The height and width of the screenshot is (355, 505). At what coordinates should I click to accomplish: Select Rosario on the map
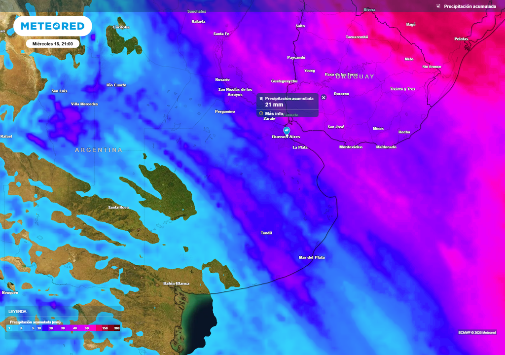pyautogui.click(x=222, y=79)
